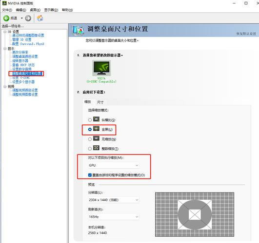Collapse the 视频 tree node
Screen dimensions: 259x243
pyautogui.click(x=5, y=87)
